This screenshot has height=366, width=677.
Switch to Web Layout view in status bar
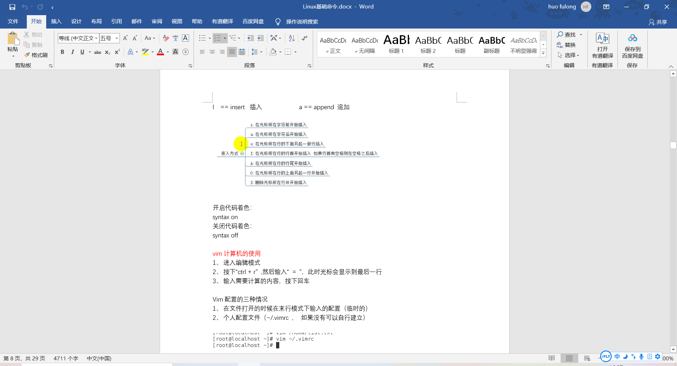(x=586, y=358)
